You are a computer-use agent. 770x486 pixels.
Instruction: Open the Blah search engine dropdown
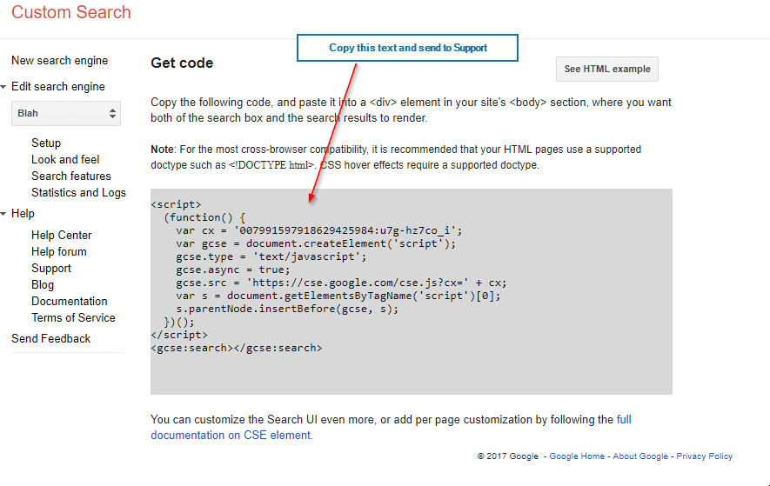[66, 113]
